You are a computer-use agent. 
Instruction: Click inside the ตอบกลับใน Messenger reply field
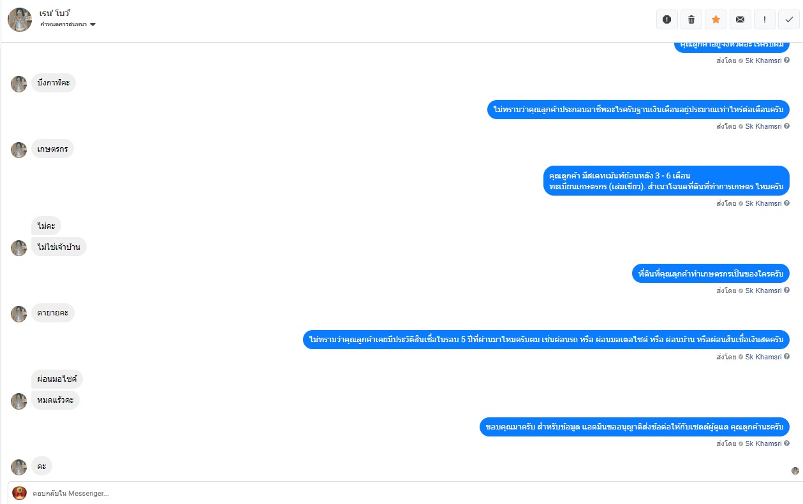[383, 493]
